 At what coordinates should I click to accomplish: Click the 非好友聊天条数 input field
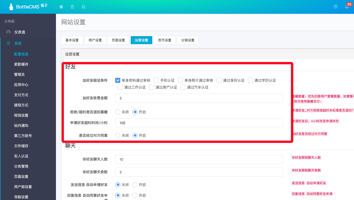pyautogui.click(x=199, y=172)
